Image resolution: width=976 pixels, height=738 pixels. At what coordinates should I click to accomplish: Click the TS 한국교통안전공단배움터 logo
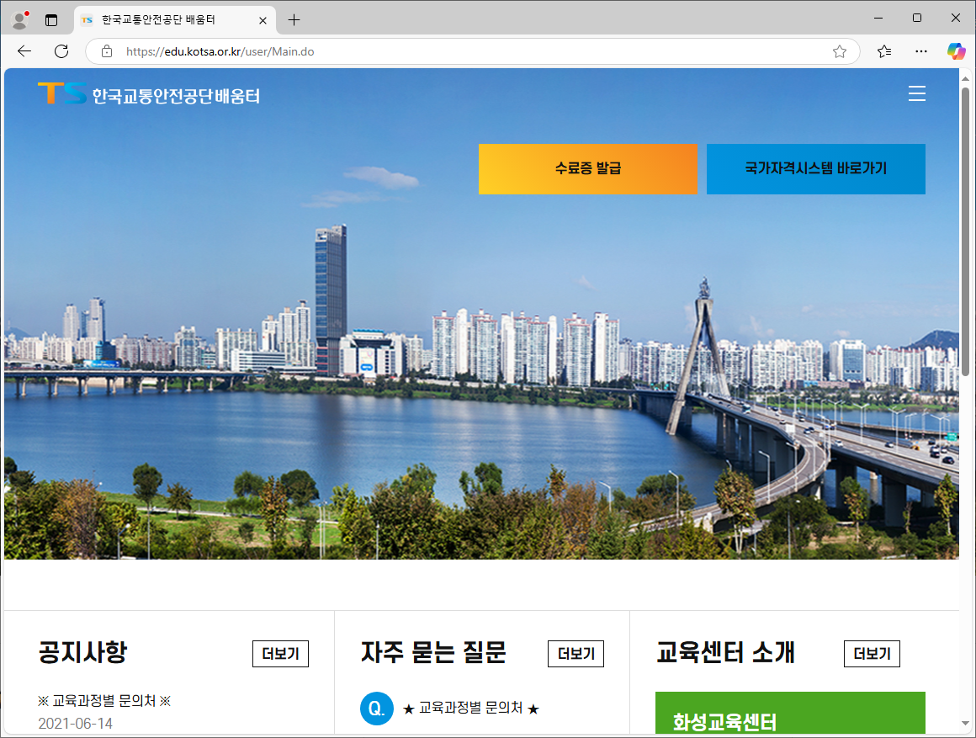point(147,93)
